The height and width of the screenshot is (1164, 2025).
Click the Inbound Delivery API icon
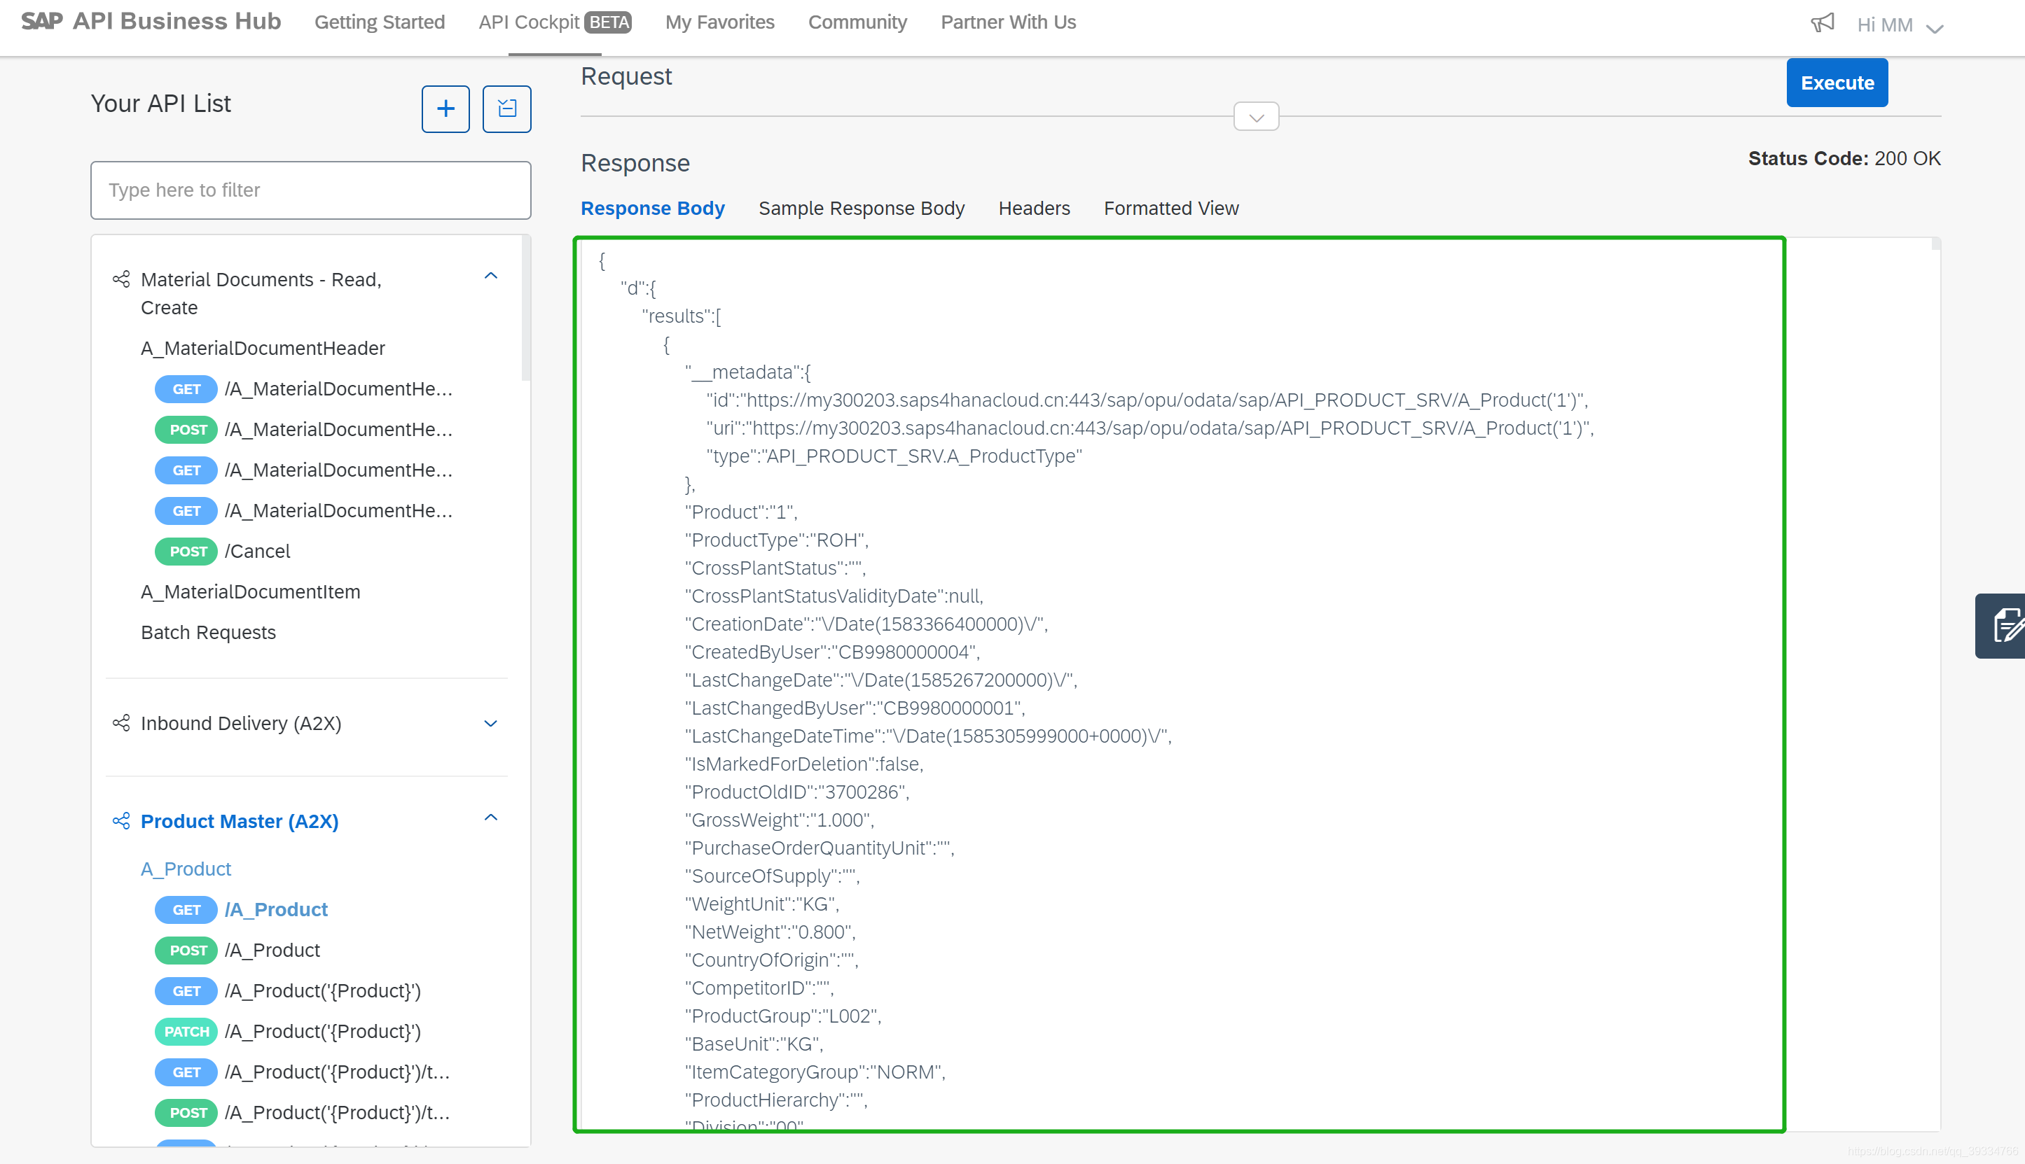(122, 723)
